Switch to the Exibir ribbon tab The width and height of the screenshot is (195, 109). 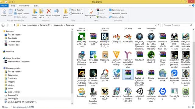[x=36, y=6]
